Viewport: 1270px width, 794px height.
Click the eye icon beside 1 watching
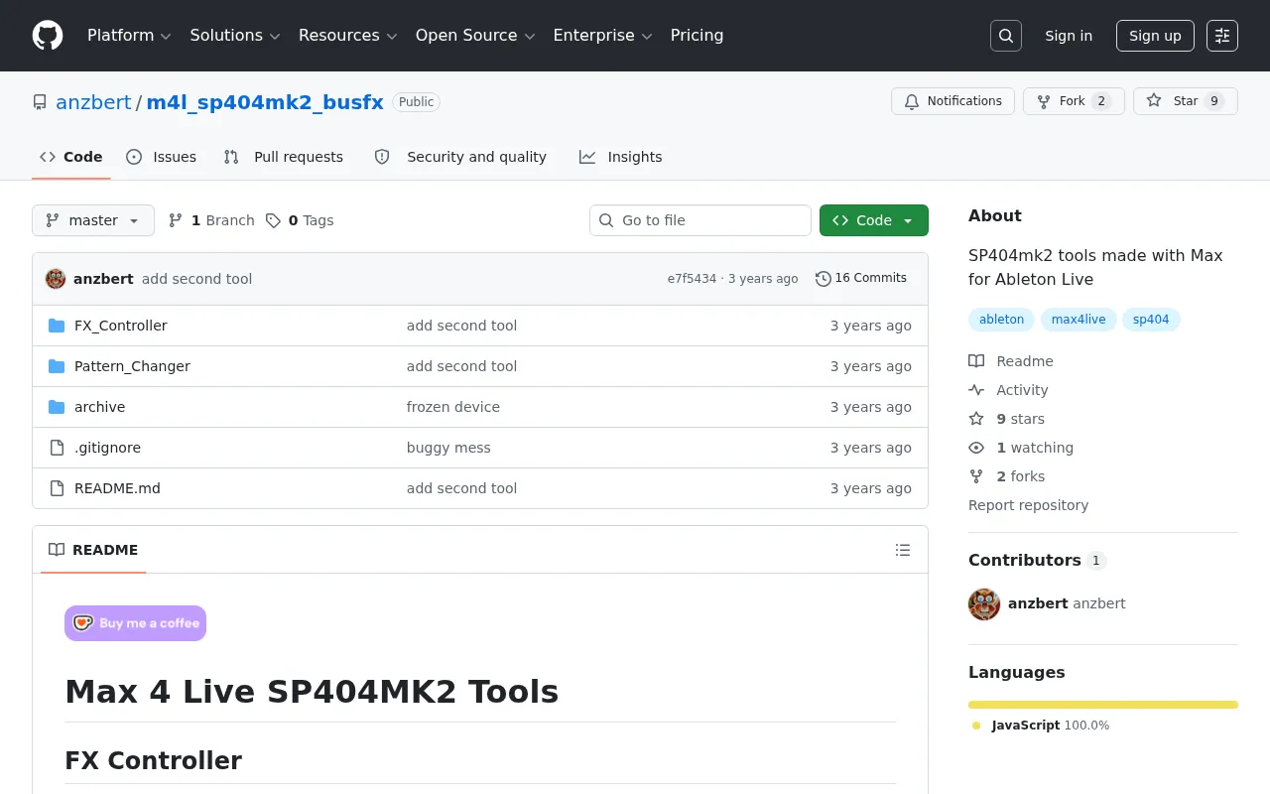click(x=976, y=448)
